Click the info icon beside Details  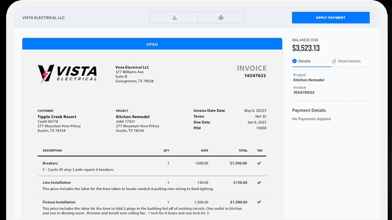[x=295, y=61]
